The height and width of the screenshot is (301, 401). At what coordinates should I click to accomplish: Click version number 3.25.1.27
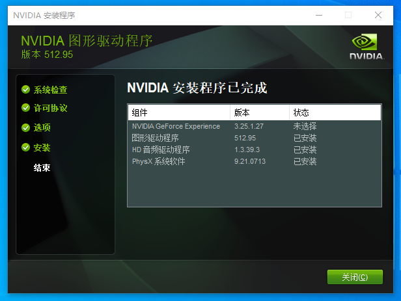[249, 126]
